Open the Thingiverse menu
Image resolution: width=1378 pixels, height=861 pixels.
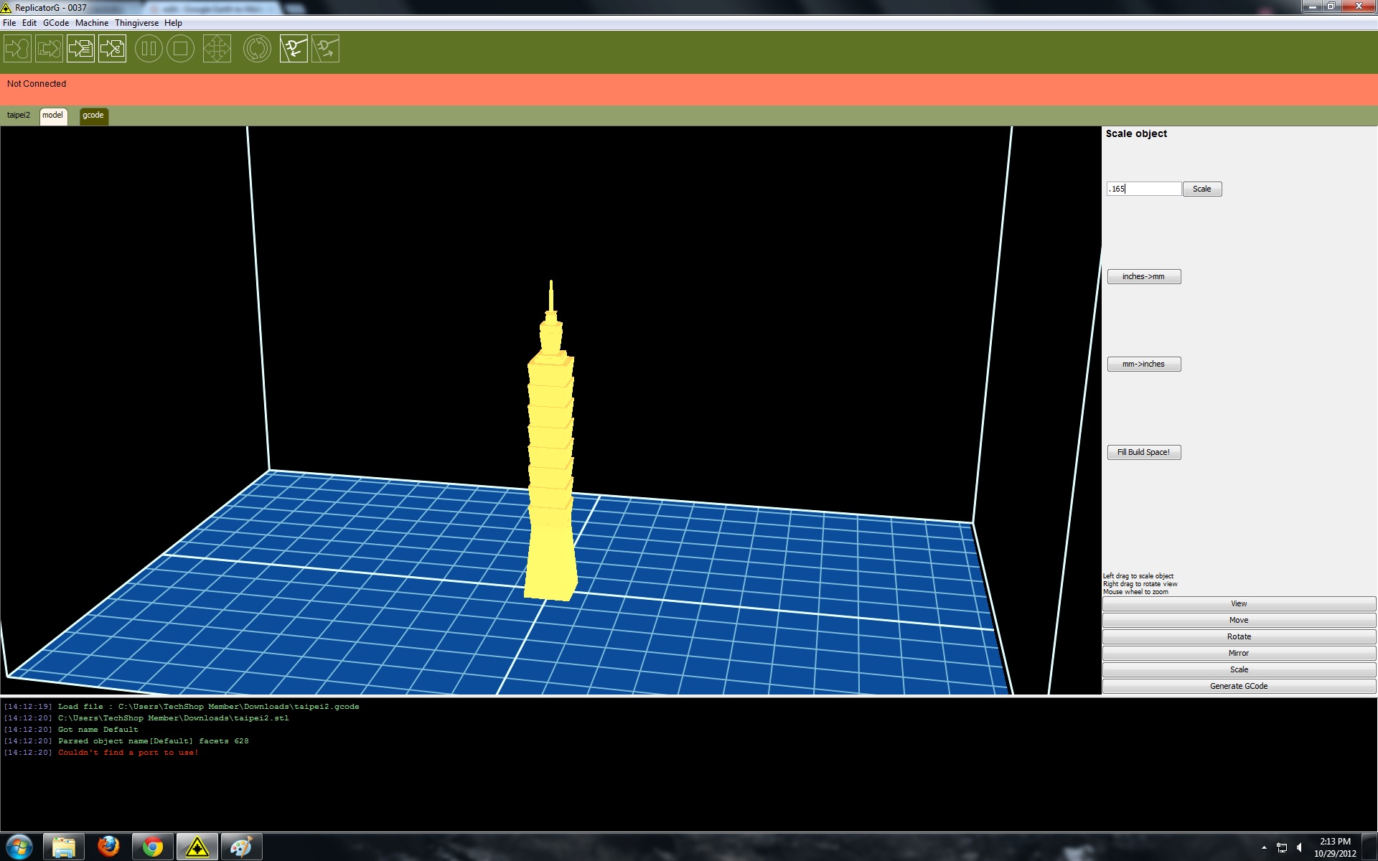pos(136,23)
